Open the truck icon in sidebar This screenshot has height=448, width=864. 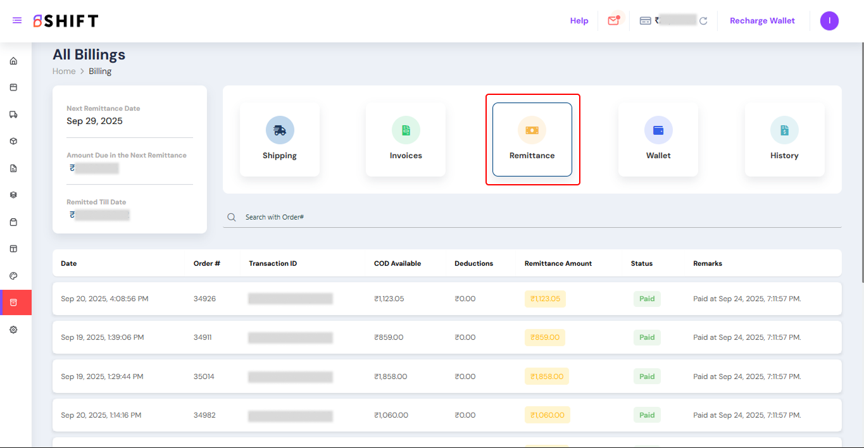click(x=13, y=115)
